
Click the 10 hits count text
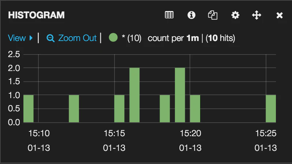[220, 38]
